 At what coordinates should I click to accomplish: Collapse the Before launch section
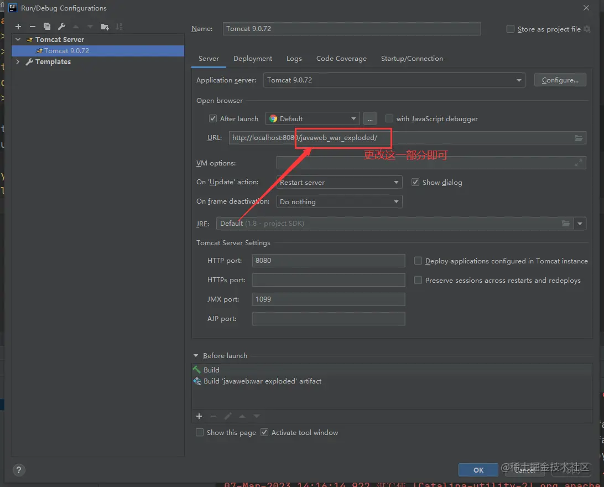pyautogui.click(x=196, y=356)
